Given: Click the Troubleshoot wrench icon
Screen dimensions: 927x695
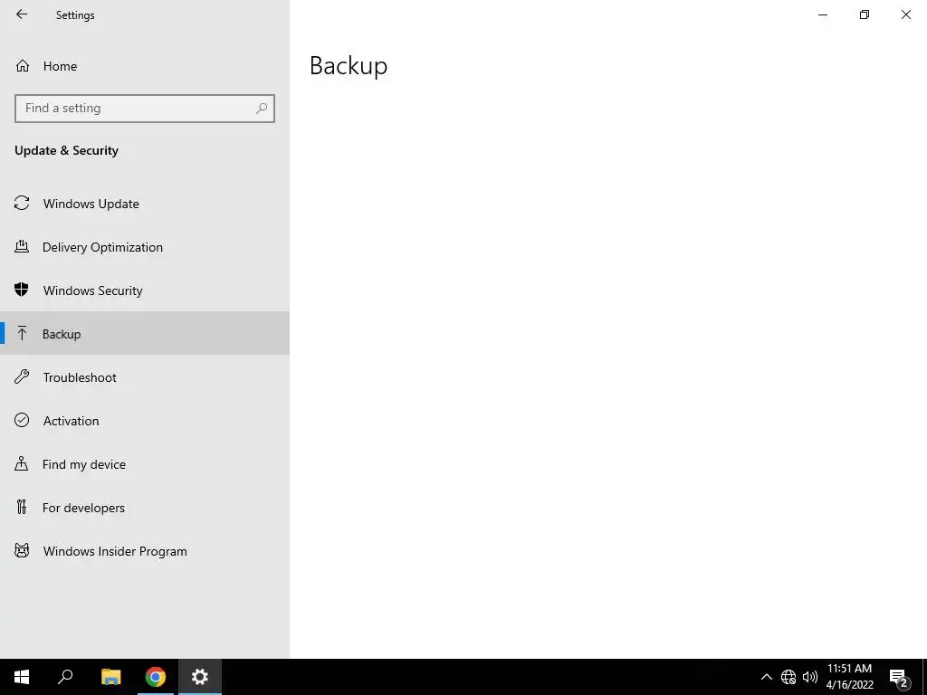Looking at the screenshot, I should 22,376.
